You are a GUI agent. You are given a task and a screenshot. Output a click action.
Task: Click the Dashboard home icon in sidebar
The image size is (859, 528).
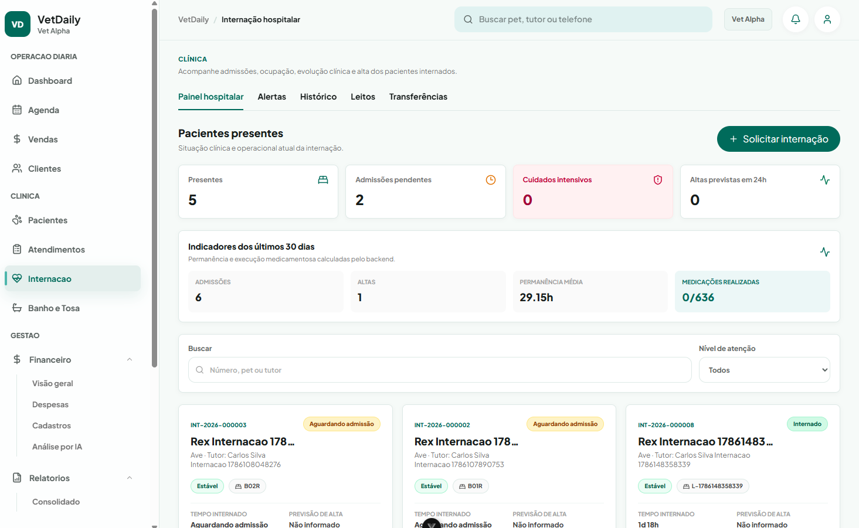17,80
